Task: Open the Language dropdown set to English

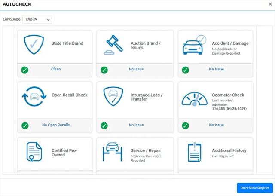Action: pos(37,19)
